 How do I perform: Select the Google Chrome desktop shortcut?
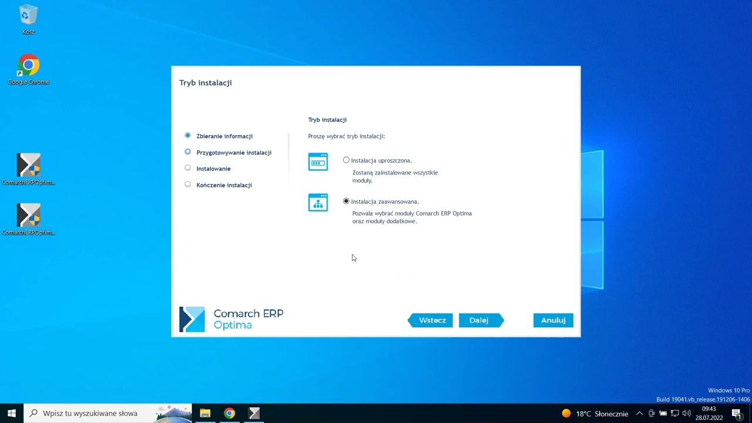tap(28, 70)
